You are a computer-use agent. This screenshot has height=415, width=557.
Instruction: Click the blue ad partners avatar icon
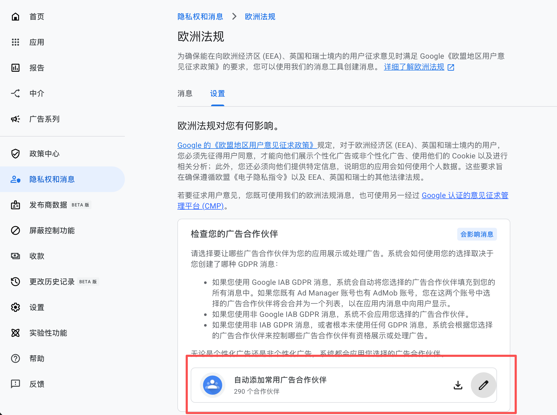click(x=213, y=385)
